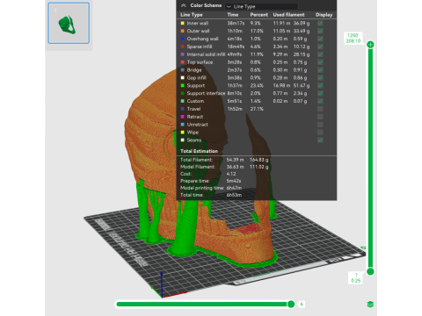Click Model Filament value 36.63 m
This screenshot has height=316, width=422.
[x=235, y=167]
